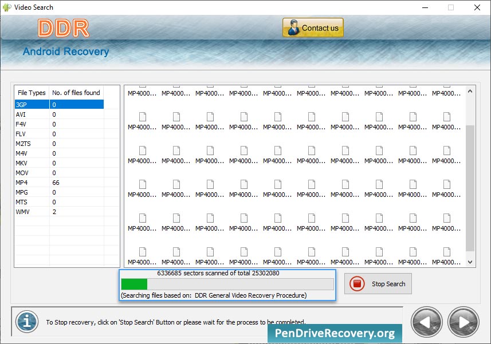Click the Contact us button
The height and width of the screenshot is (344, 491).
click(x=313, y=28)
